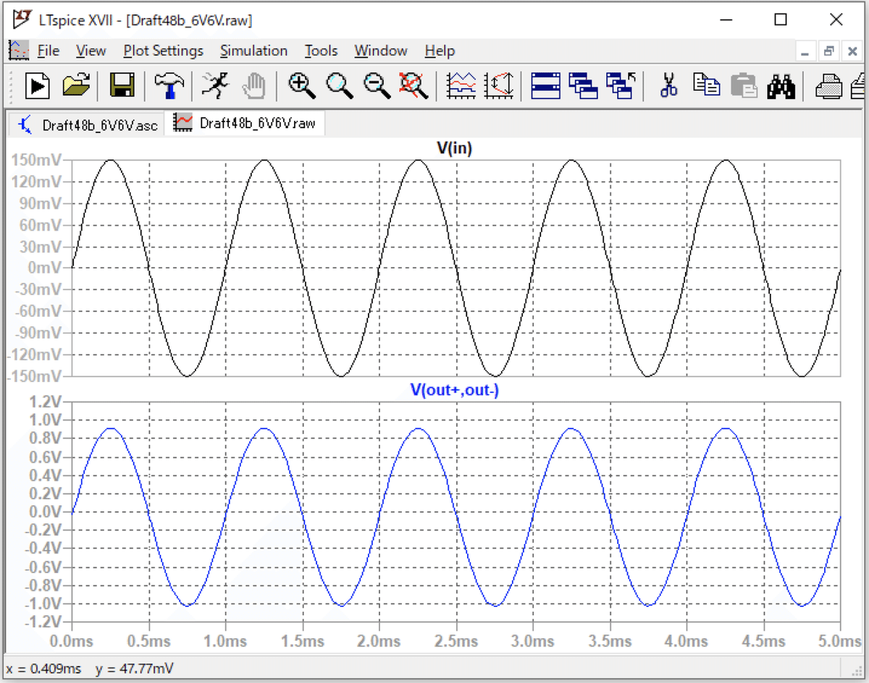Run simulation with the running man icon
The width and height of the screenshot is (869, 683).
[x=214, y=86]
